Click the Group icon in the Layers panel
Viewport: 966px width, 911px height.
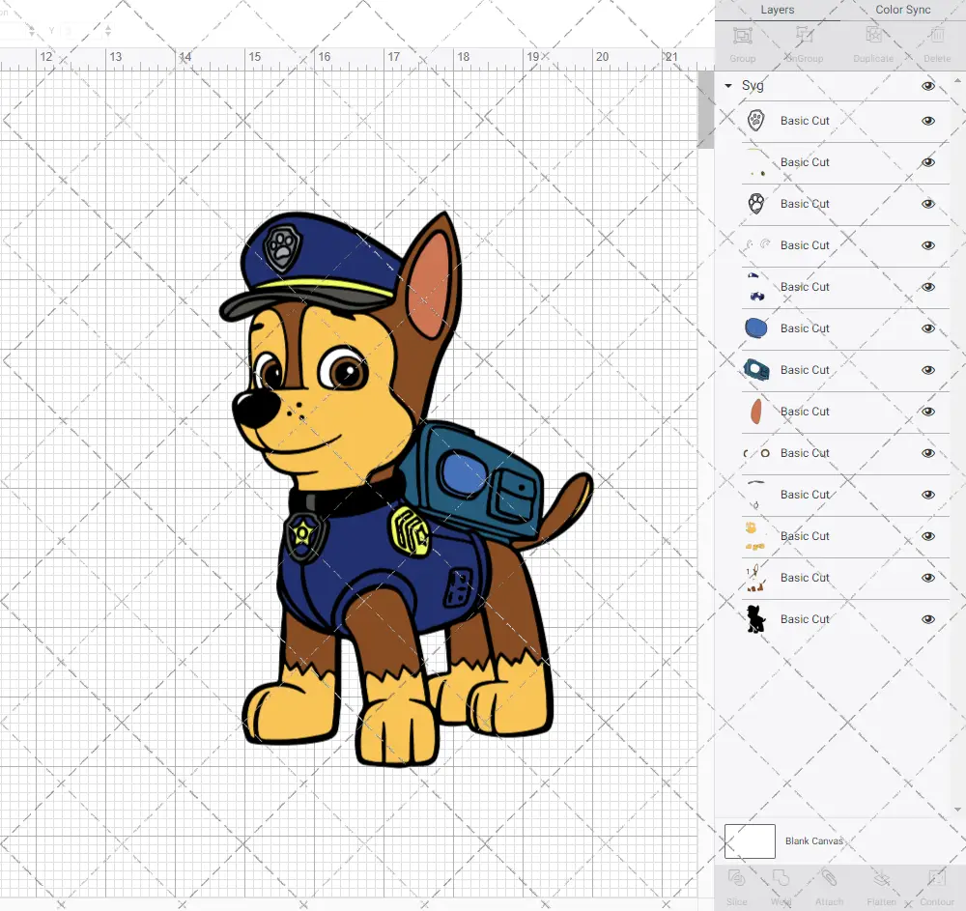point(742,35)
